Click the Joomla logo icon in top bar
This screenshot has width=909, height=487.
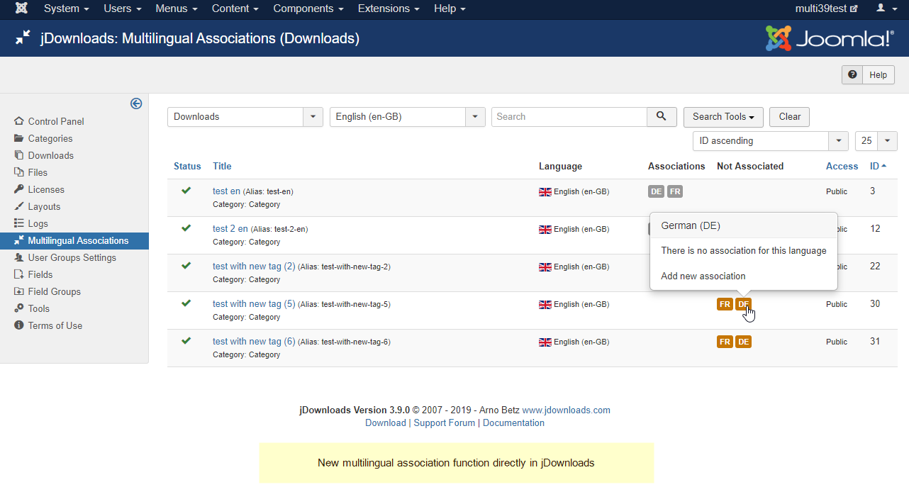click(x=22, y=9)
